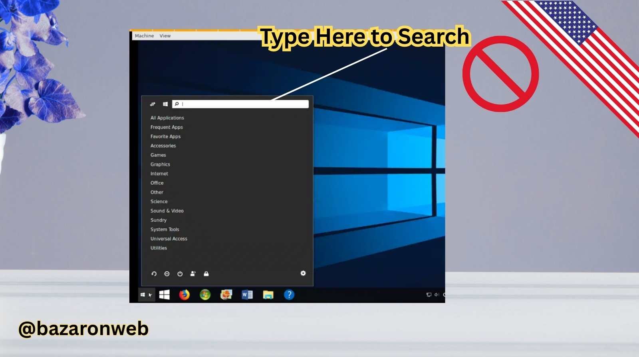Image resolution: width=639 pixels, height=357 pixels.
Task: Open settings with the gear icon
Action: click(x=303, y=273)
